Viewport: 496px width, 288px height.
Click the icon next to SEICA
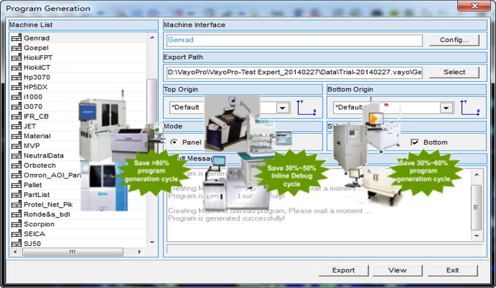click(16, 234)
